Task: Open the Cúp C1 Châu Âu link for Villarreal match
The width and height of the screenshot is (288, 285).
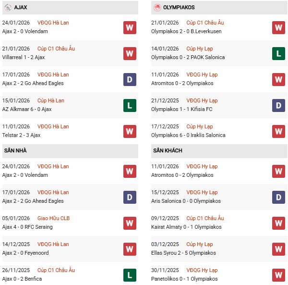Action: [x=56, y=49]
